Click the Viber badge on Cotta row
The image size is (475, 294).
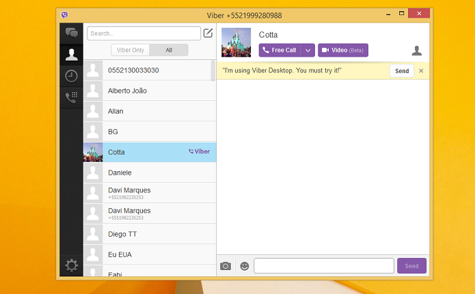[199, 151]
